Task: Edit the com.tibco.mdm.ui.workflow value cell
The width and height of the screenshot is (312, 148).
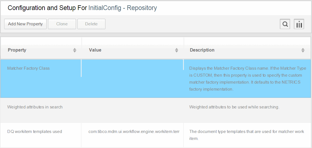Action: tap(134, 131)
